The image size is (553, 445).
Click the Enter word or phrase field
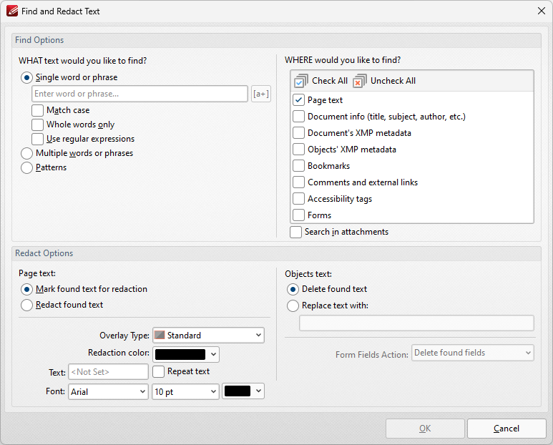coord(140,94)
